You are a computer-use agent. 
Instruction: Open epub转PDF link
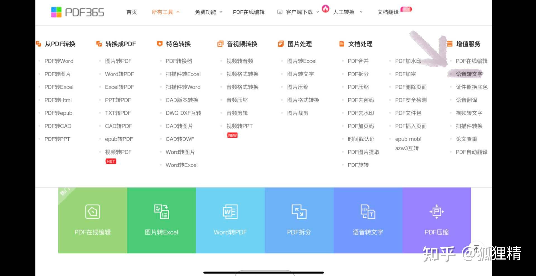click(x=119, y=139)
